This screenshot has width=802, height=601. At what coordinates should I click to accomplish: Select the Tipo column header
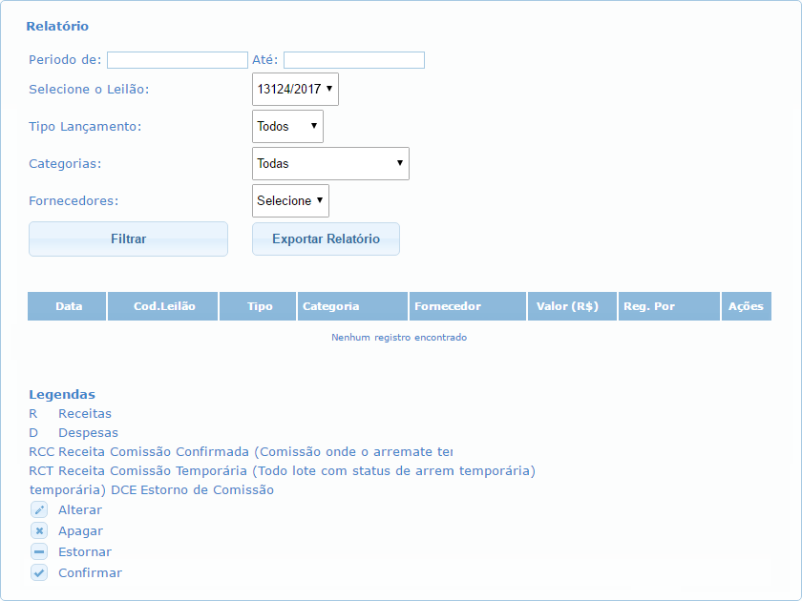click(259, 306)
